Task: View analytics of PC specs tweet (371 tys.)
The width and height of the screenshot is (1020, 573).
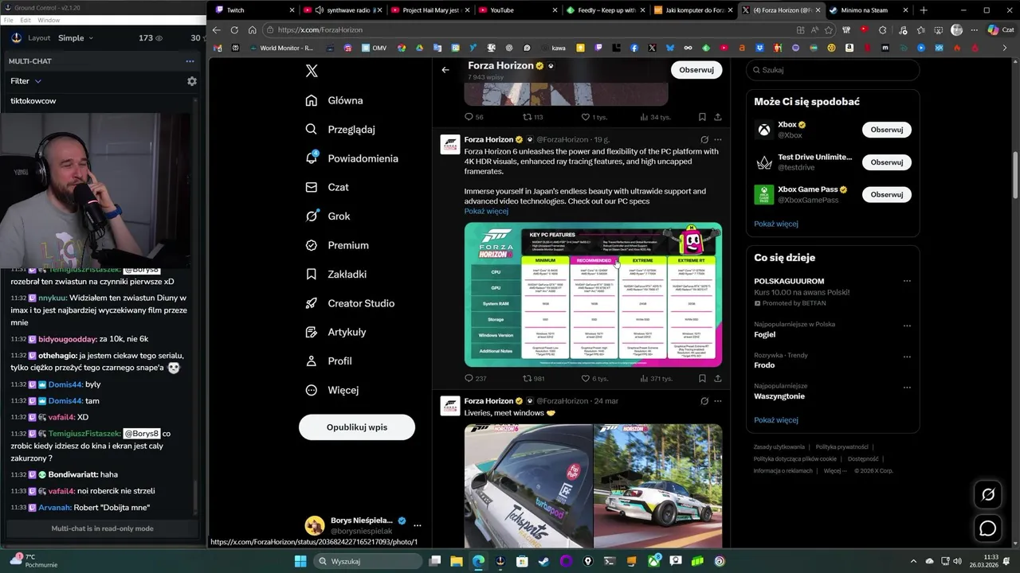Action: (657, 379)
